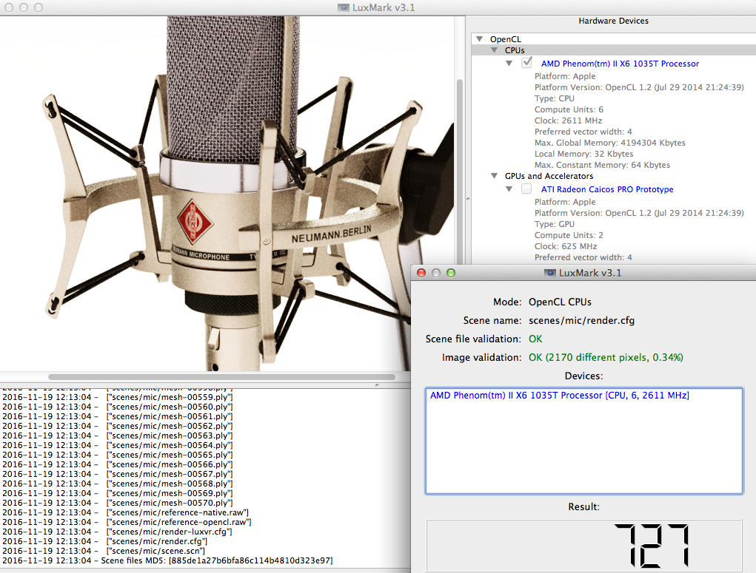Collapse the OpenCL tree node
Screen dimensions: 756x573
[x=479, y=39]
